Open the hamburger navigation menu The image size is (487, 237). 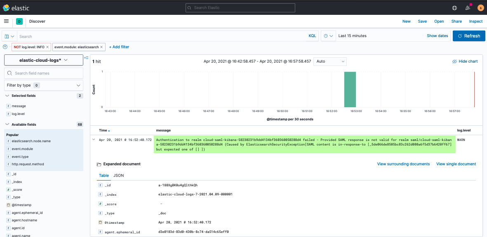point(6,21)
